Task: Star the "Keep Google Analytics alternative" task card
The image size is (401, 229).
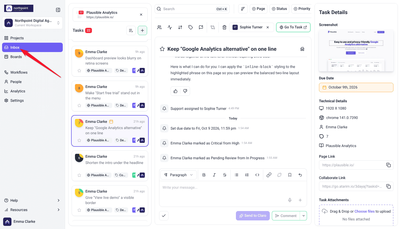Action: pyautogui.click(x=79, y=140)
